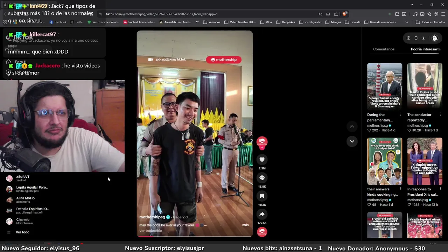Open options for "In response to President Xi's" video
Image resolution: width=448 pixels, height=252 pixels.
[x=440, y=189]
